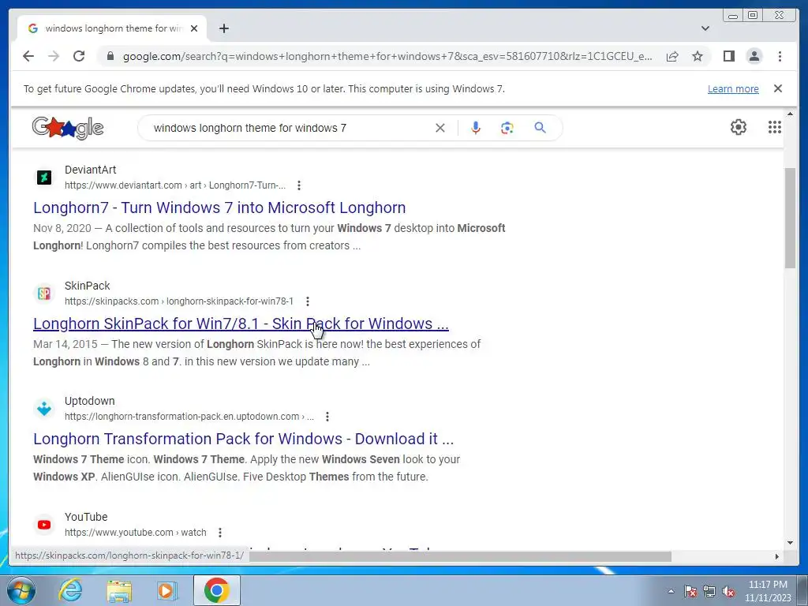Open Windows Media Player from the taskbar
Screen dimensions: 808x606
[x=166, y=590]
